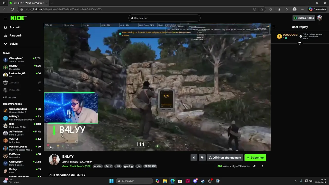The image size is (329, 185).
Task: Open 7alwrld recommended channel
Action: point(22,141)
